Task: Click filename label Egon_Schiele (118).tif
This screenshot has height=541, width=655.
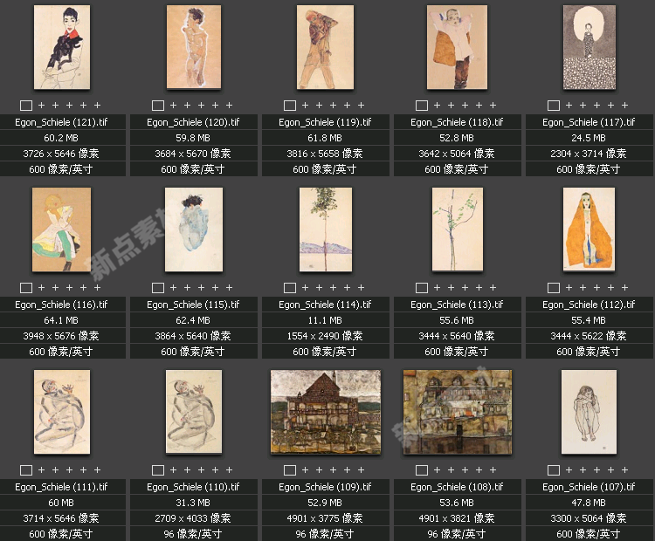Action: [x=457, y=122]
